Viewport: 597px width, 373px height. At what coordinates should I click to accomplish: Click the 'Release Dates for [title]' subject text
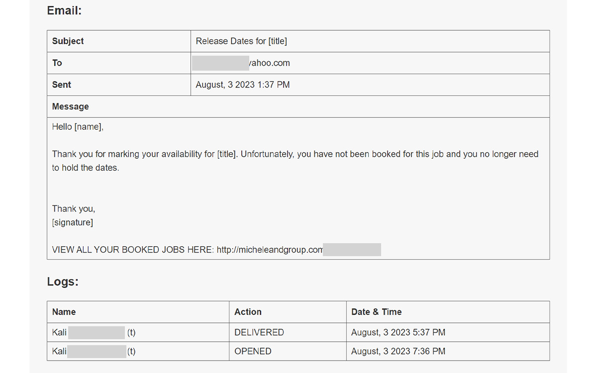(x=241, y=41)
